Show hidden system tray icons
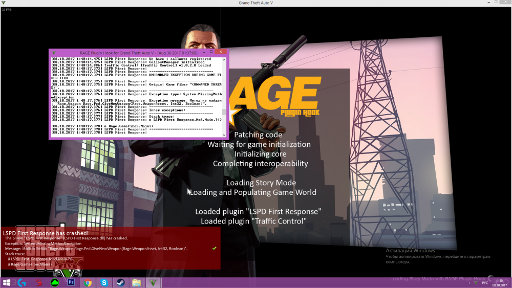Viewport: 512px width, 288px height. [468, 283]
